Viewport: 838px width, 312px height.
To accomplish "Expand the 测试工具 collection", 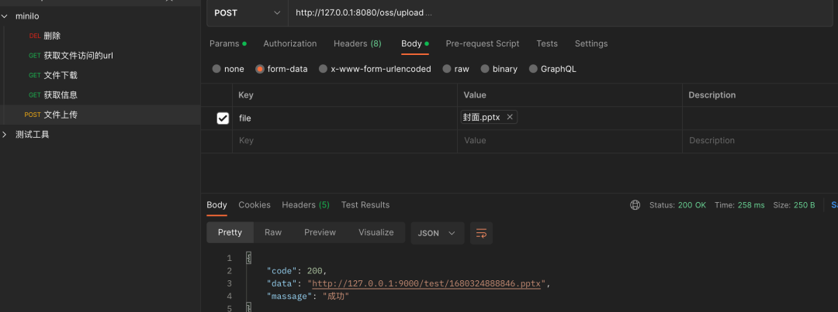I will (x=5, y=135).
